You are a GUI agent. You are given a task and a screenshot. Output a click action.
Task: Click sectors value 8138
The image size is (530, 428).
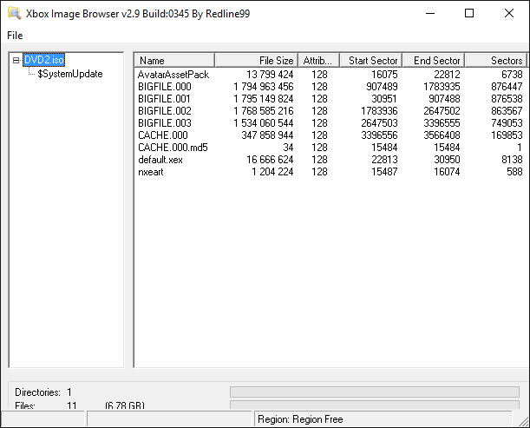tap(512, 160)
